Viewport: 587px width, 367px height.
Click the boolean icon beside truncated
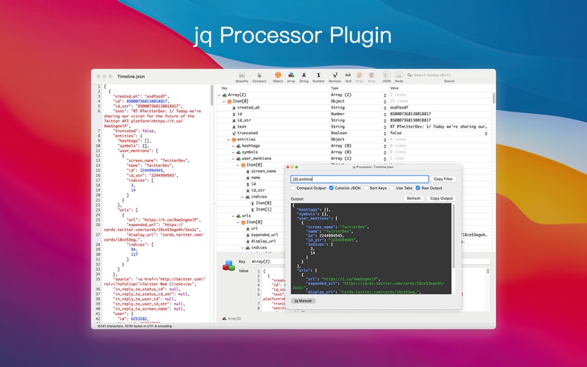pos(234,133)
